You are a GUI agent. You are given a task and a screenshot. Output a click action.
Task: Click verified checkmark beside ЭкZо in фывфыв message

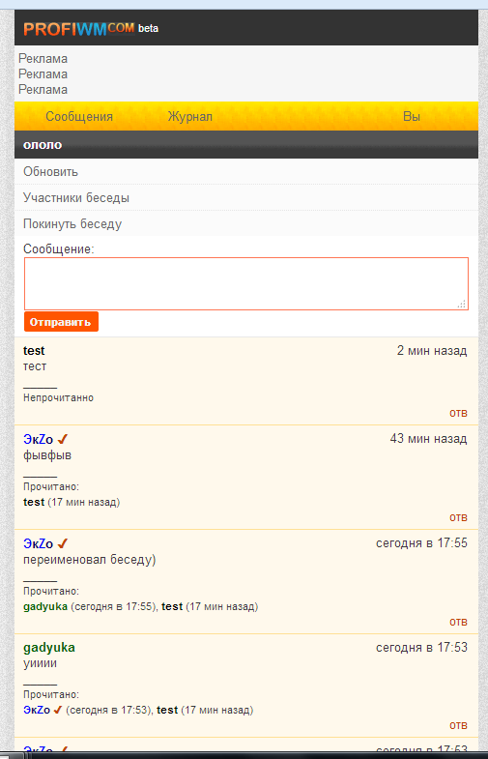click(x=62, y=439)
